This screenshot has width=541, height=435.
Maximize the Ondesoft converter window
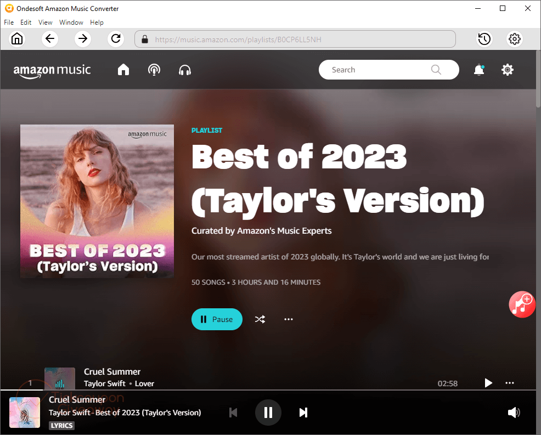point(503,8)
